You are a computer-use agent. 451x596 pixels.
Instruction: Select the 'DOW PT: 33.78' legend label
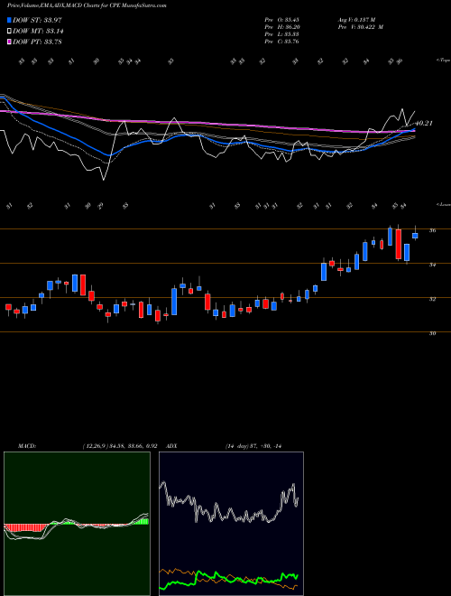pos(37,42)
